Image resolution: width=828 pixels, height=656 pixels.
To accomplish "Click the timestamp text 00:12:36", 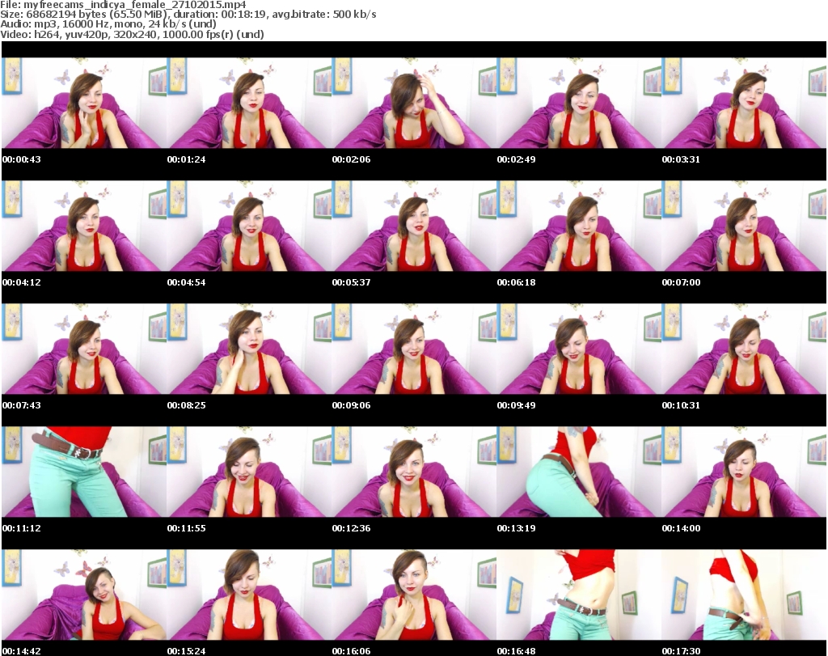I will coord(351,528).
